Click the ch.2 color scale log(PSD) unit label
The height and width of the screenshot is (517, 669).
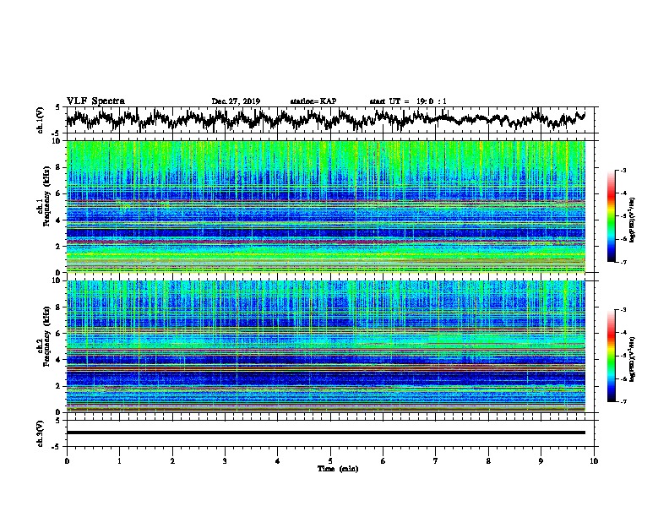pos(633,359)
